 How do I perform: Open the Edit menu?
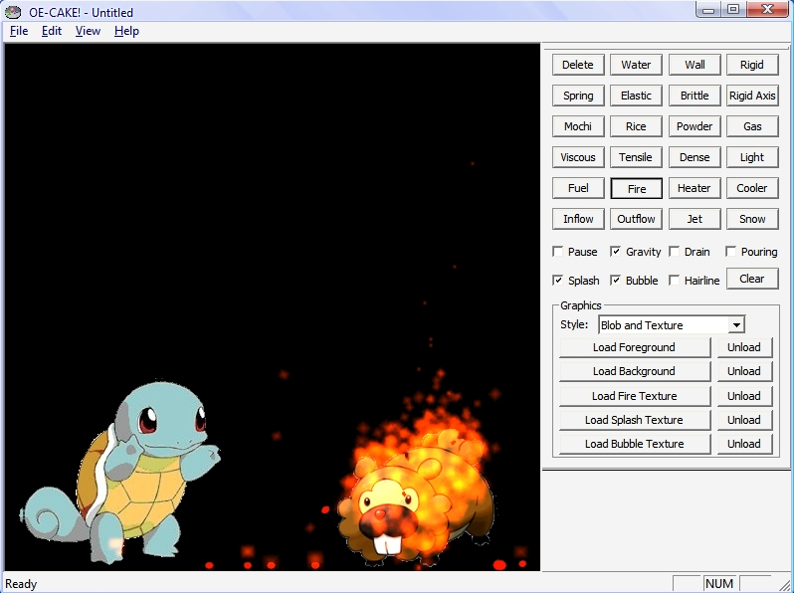click(52, 31)
